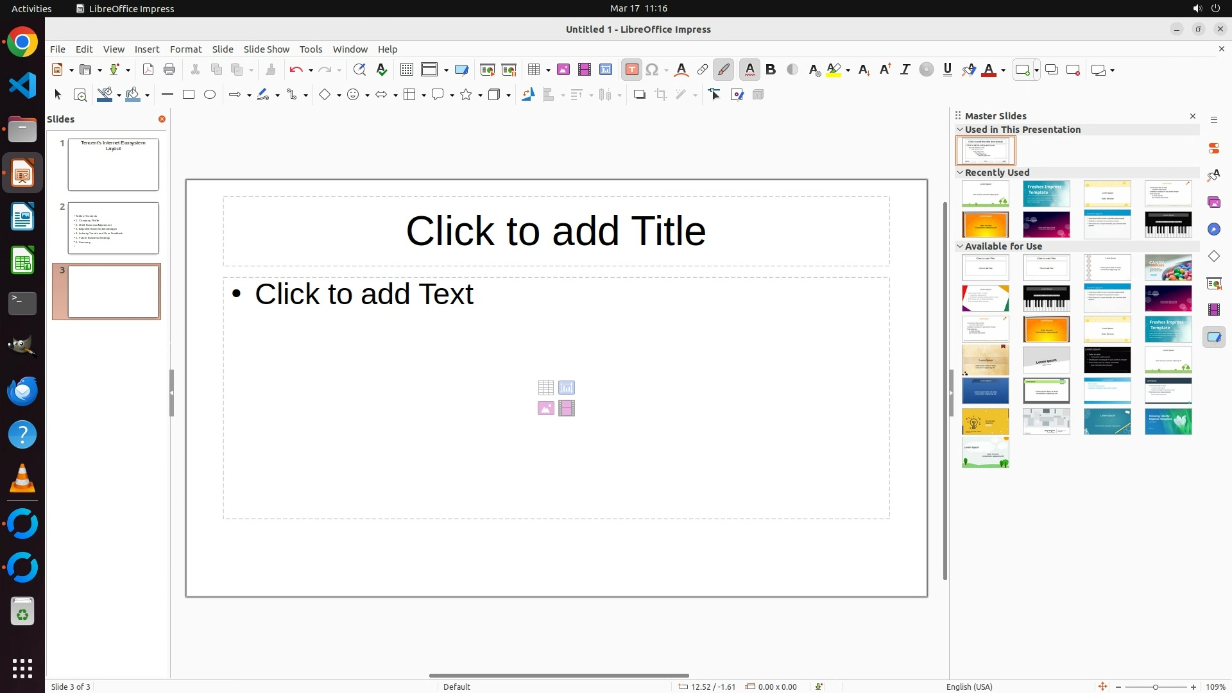The image size is (1232, 693).
Task: Toggle Underline text formatting
Action: pyautogui.click(x=948, y=70)
